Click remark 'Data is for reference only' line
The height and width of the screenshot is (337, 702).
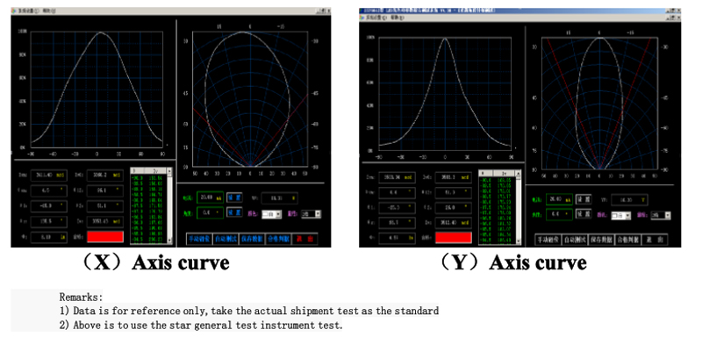tap(249, 311)
